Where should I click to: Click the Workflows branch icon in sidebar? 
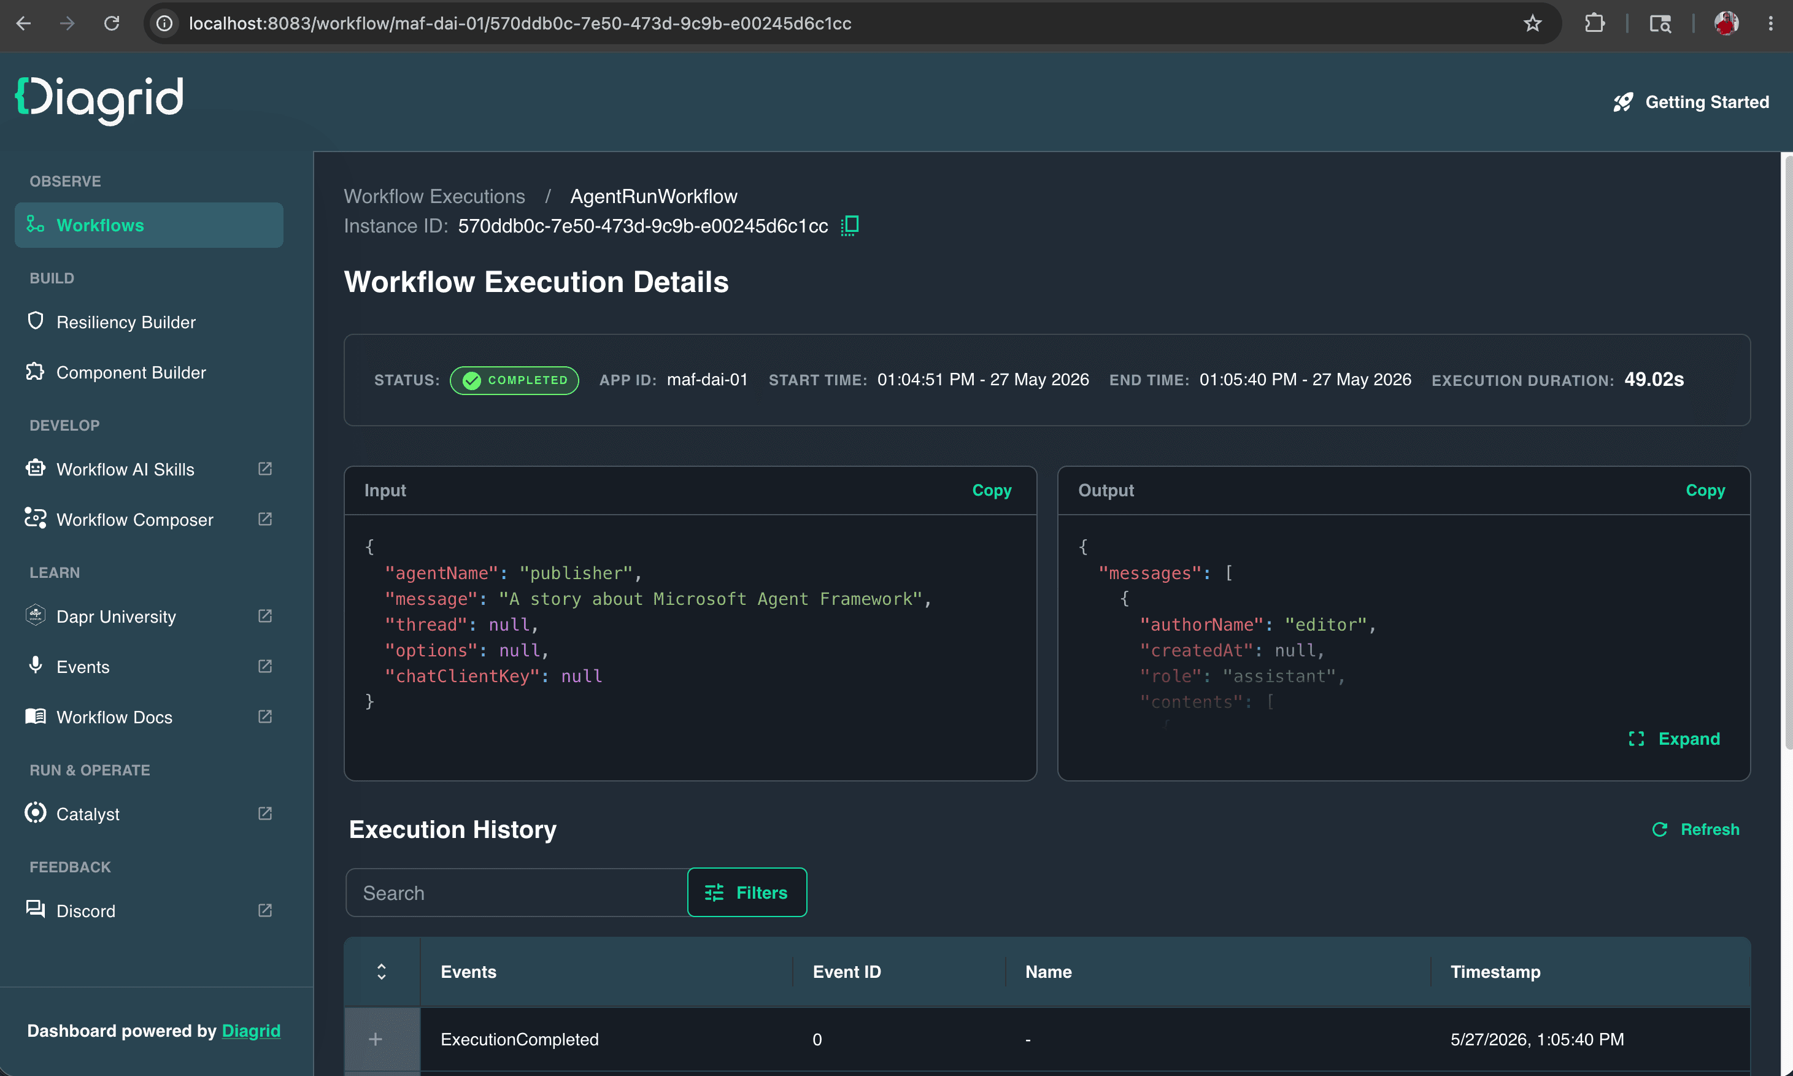35,224
